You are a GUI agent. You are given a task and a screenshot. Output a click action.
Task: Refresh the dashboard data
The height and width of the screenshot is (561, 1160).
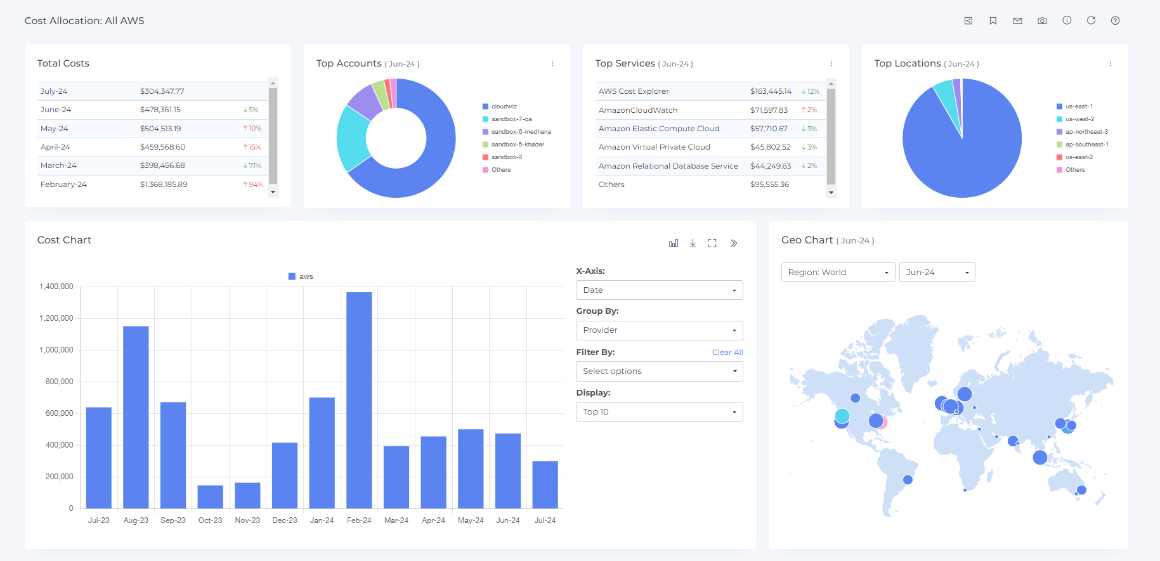(1091, 20)
